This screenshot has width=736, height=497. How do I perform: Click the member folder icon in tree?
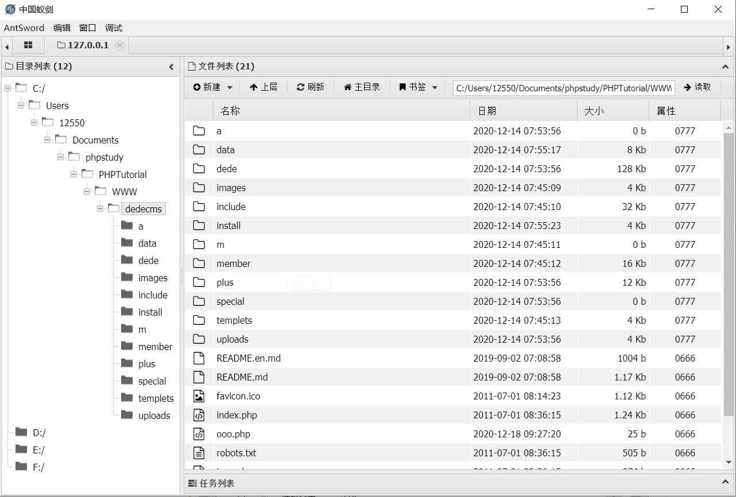click(x=127, y=346)
